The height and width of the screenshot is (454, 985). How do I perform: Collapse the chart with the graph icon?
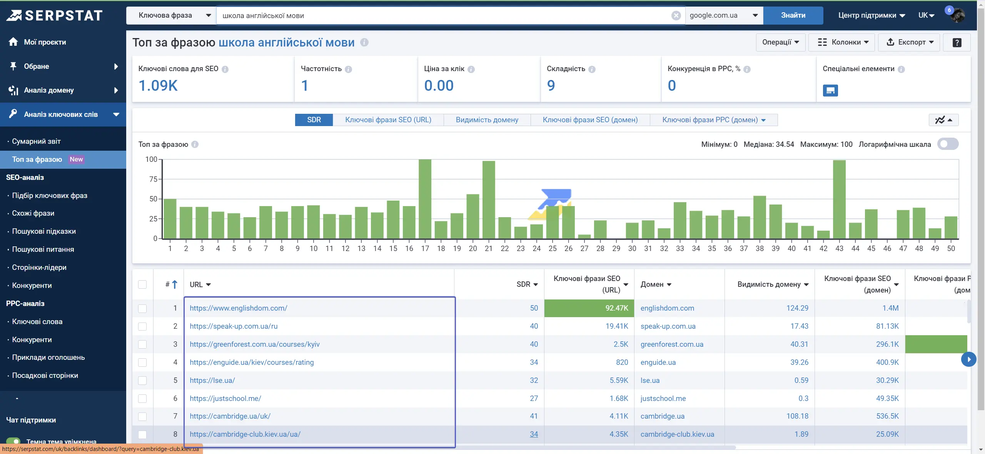click(x=943, y=120)
